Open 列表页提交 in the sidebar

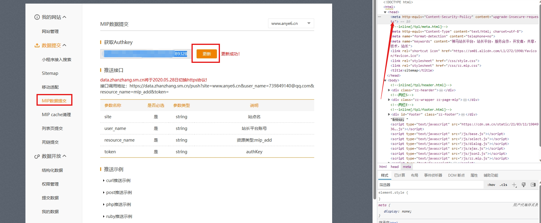[52, 128]
